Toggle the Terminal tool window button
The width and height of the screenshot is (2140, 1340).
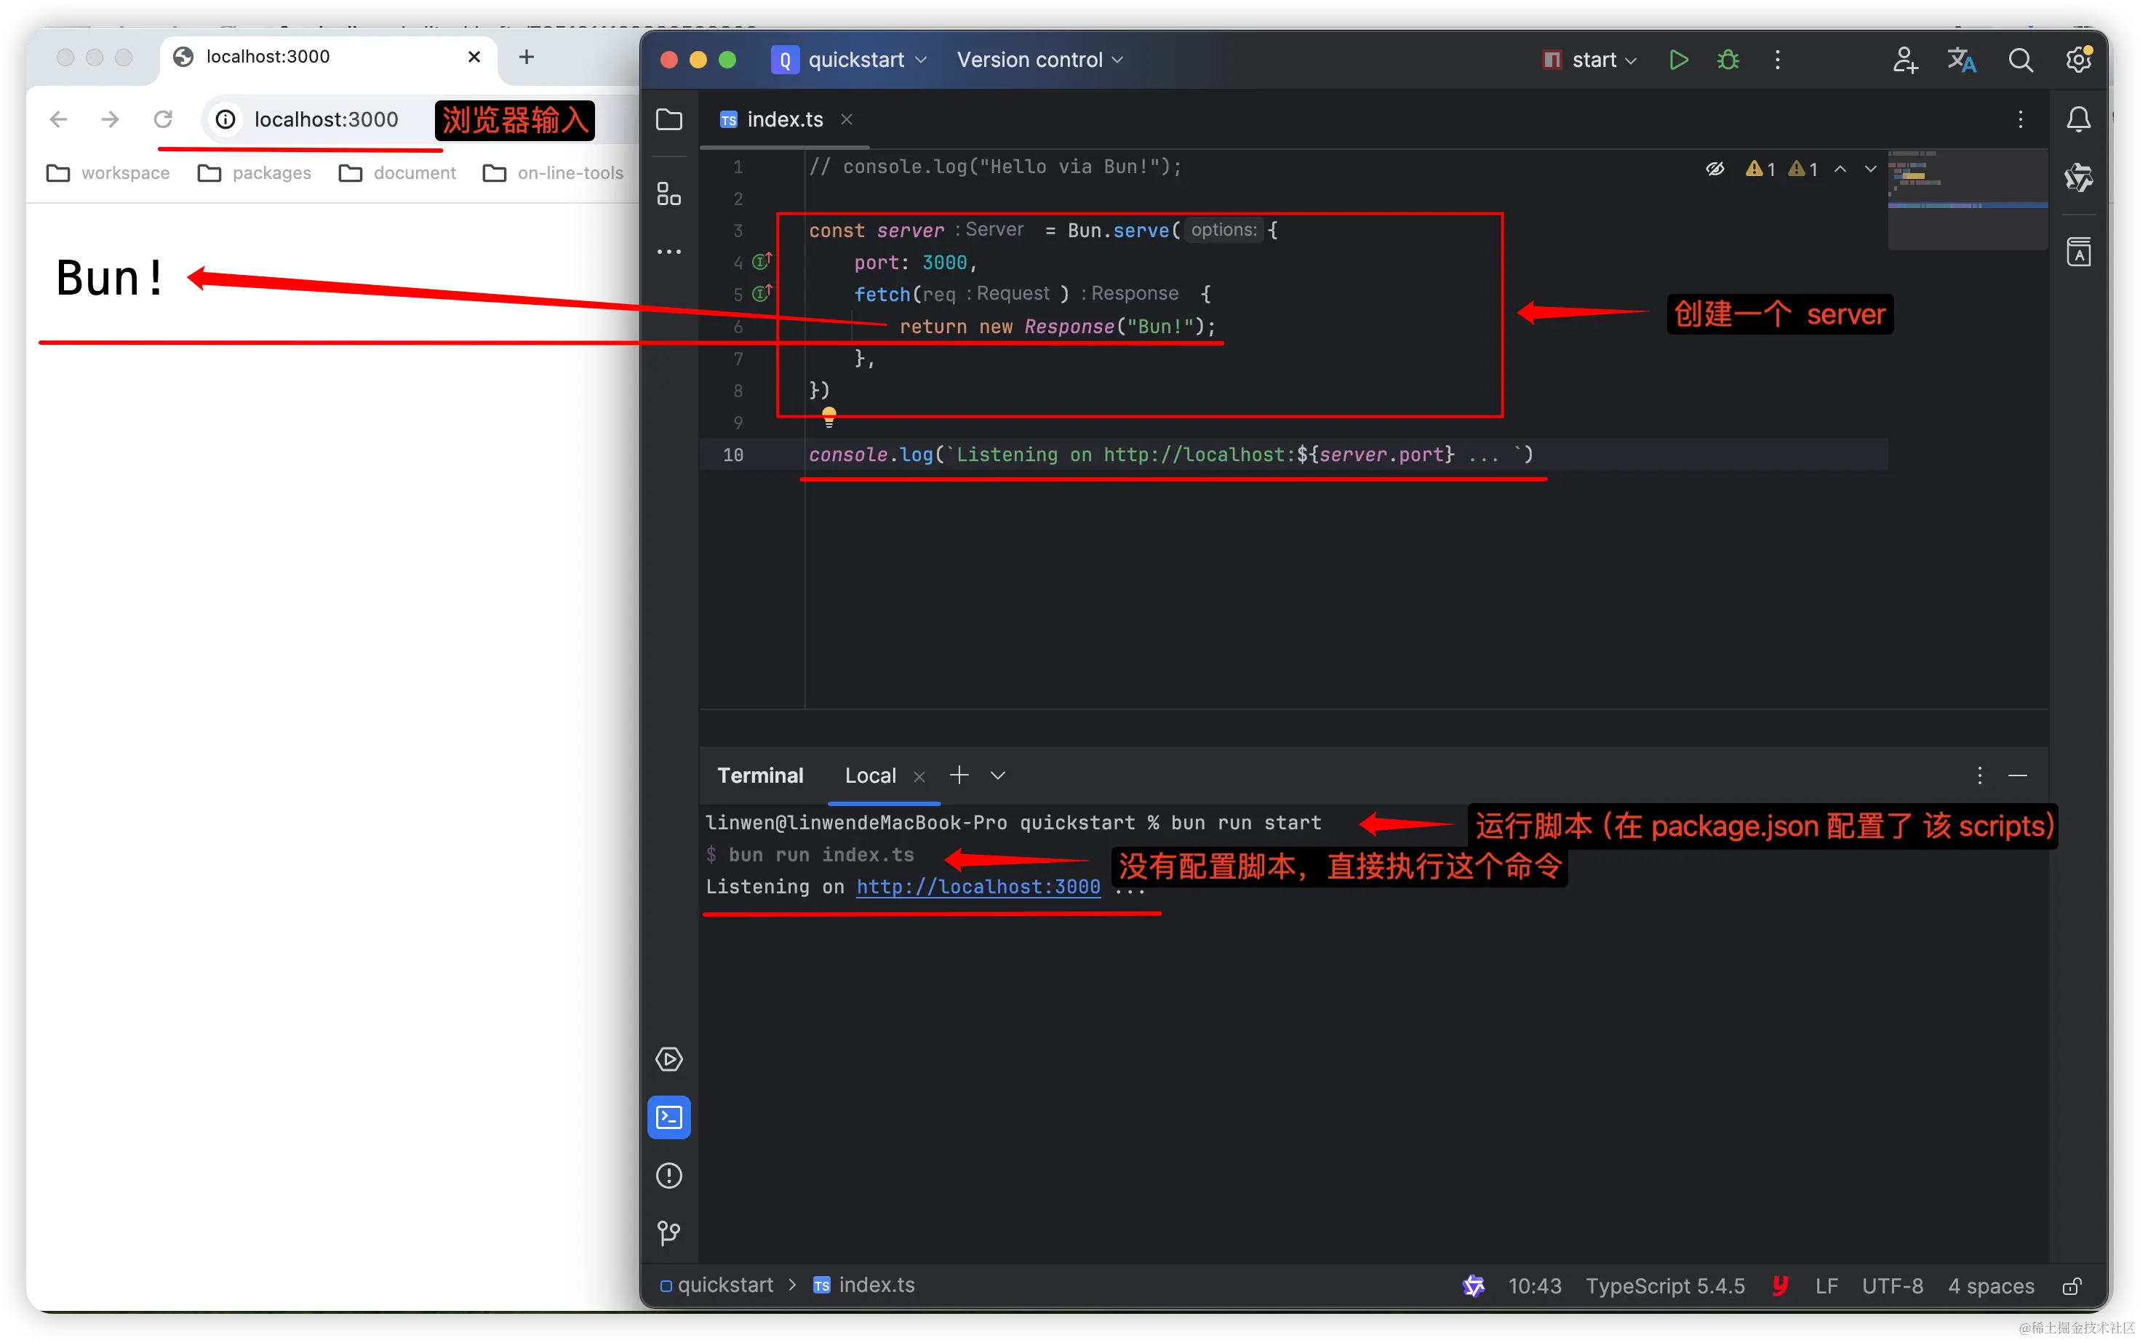click(669, 1117)
